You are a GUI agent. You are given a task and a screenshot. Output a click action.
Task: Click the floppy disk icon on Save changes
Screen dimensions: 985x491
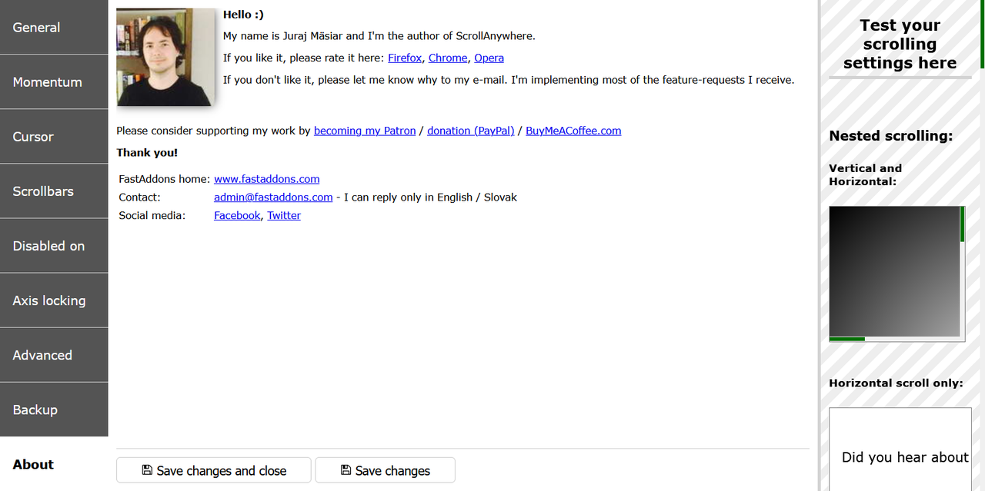[x=346, y=470]
